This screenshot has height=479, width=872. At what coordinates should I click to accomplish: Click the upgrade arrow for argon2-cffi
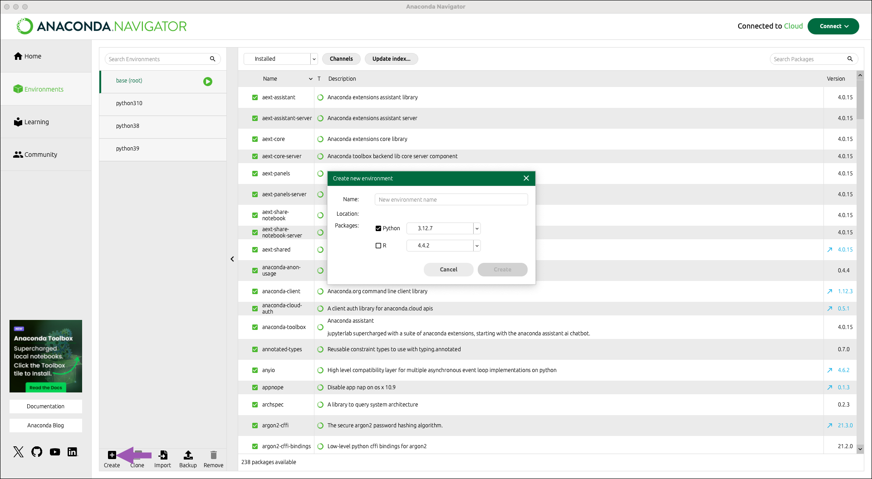tap(830, 426)
